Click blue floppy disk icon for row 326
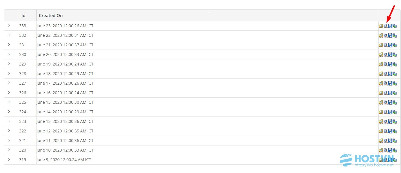 (x=390, y=93)
